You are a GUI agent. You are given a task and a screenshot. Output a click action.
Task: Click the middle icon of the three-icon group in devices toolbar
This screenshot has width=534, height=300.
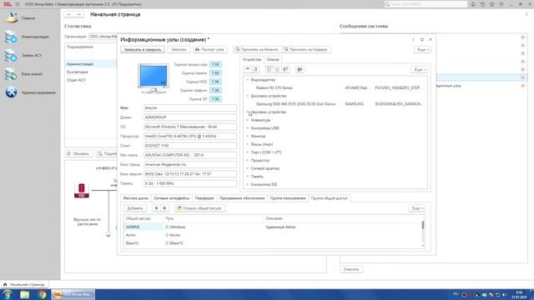point(277,69)
